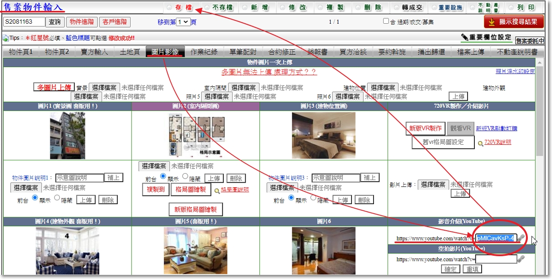Click the magnifier icon next to 格局圖說明

(217, 190)
